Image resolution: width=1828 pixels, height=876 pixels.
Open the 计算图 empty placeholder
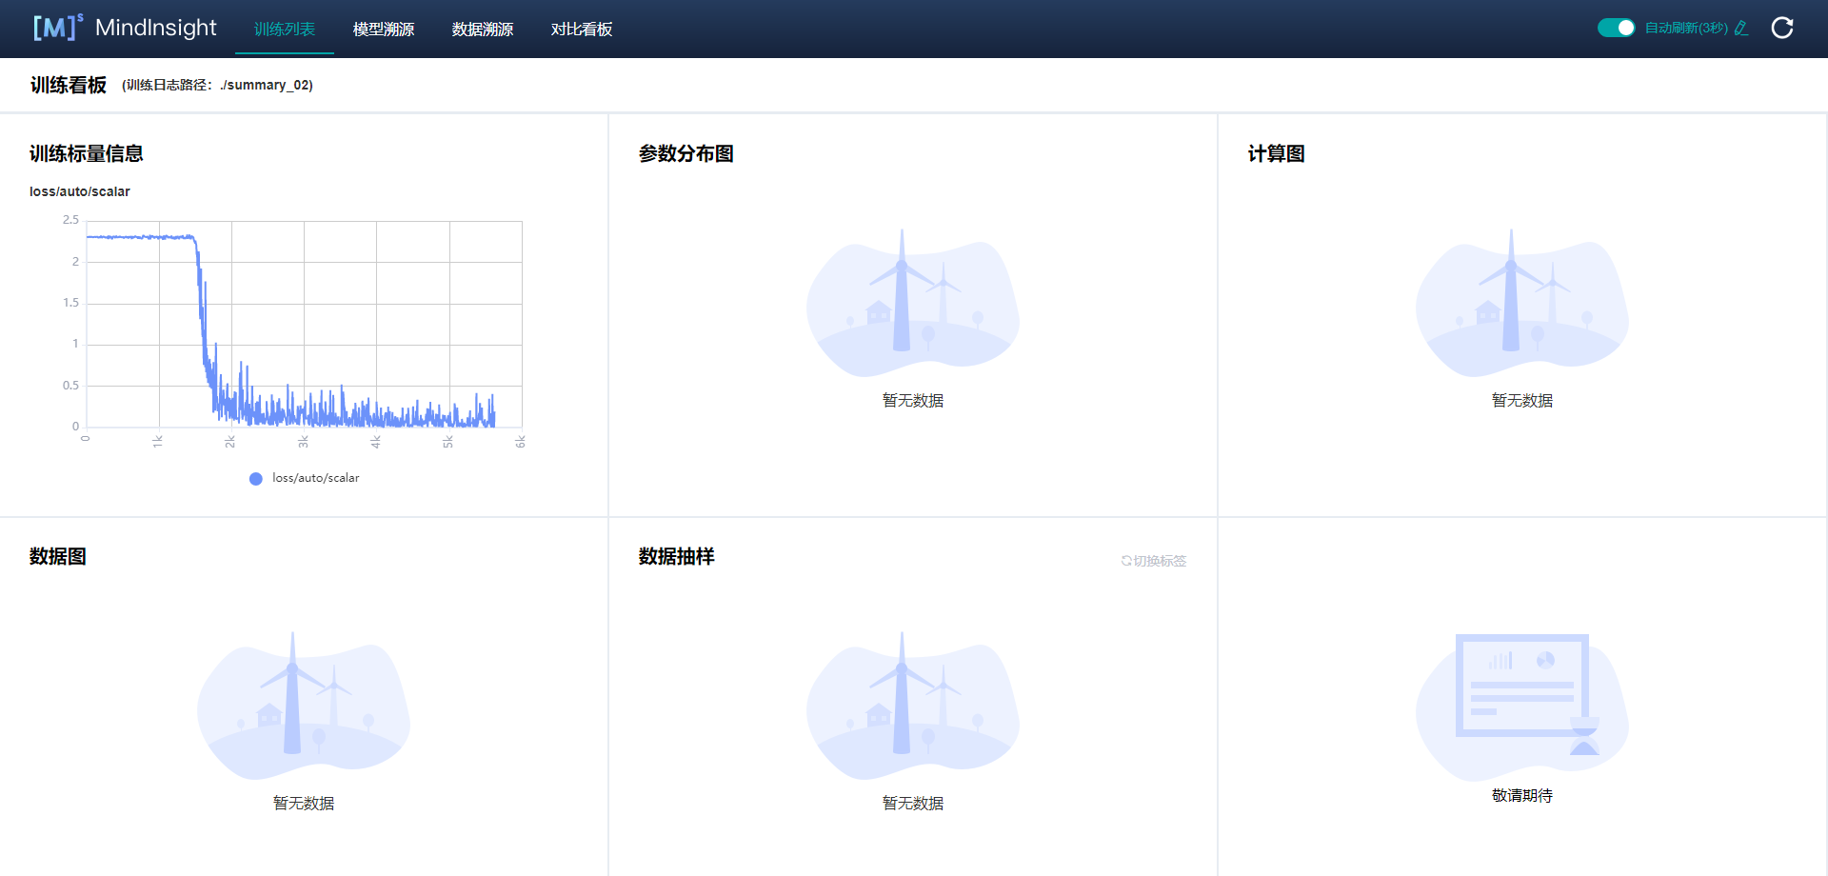(x=1522, y=319)
